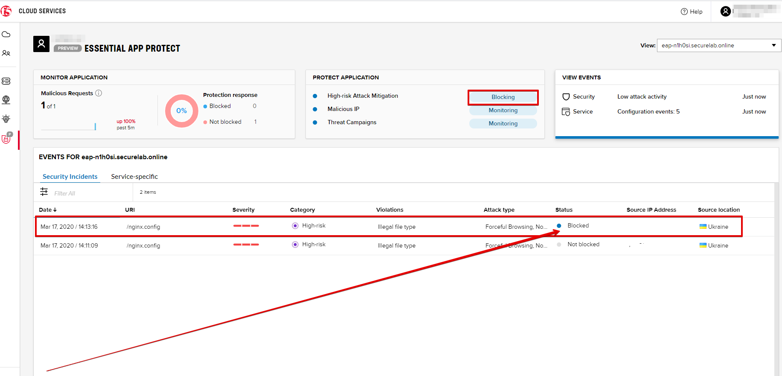
Task: Click the Service events icon
Action: pyautogui.click(x=566, y=112)
